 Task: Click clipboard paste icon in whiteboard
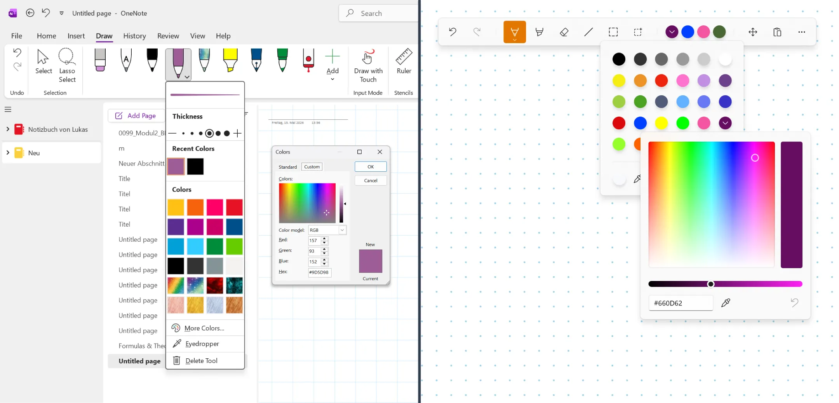(x=777, y=32)
